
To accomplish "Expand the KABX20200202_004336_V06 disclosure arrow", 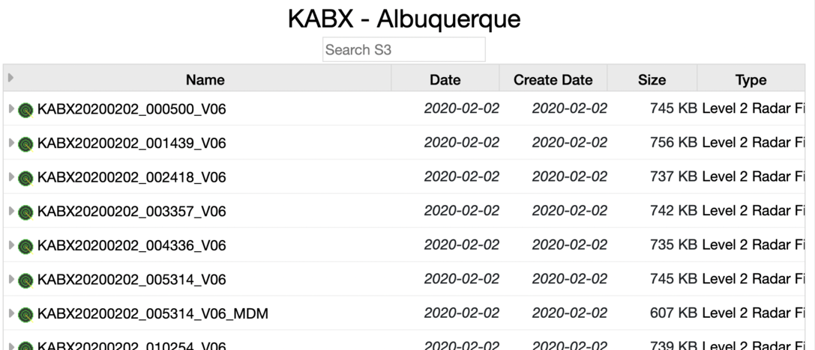I will pos(11,245).
